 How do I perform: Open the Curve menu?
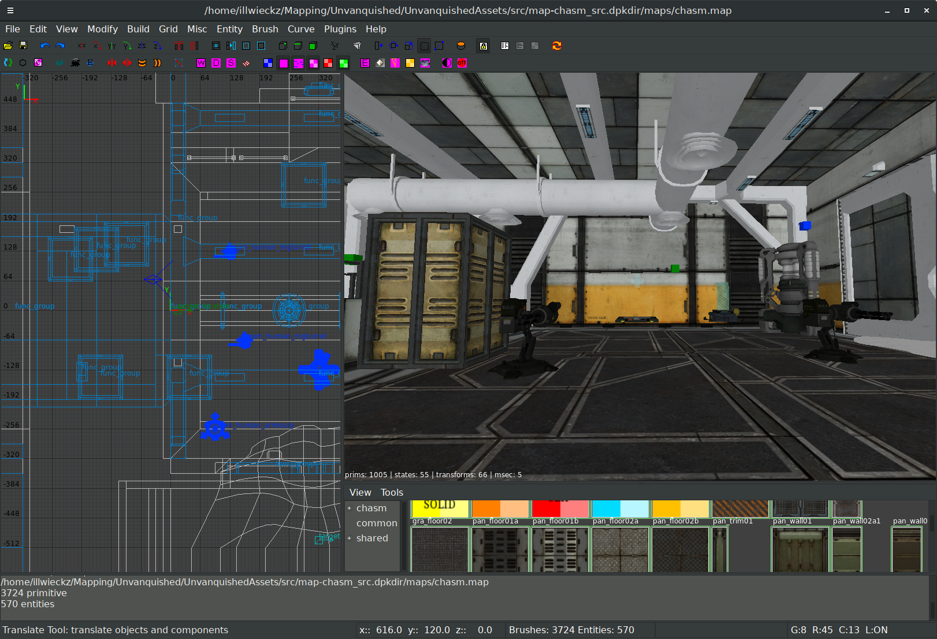[301, 29]
